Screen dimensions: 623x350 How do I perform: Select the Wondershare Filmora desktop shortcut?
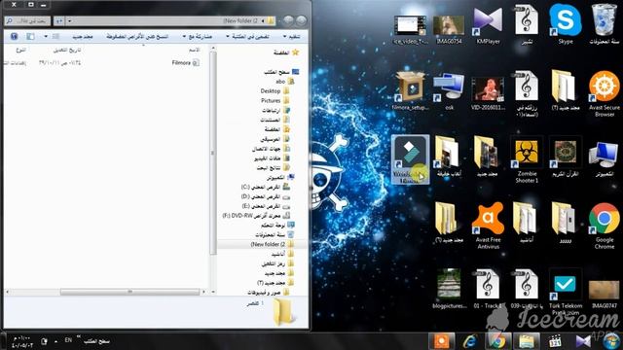410,159
